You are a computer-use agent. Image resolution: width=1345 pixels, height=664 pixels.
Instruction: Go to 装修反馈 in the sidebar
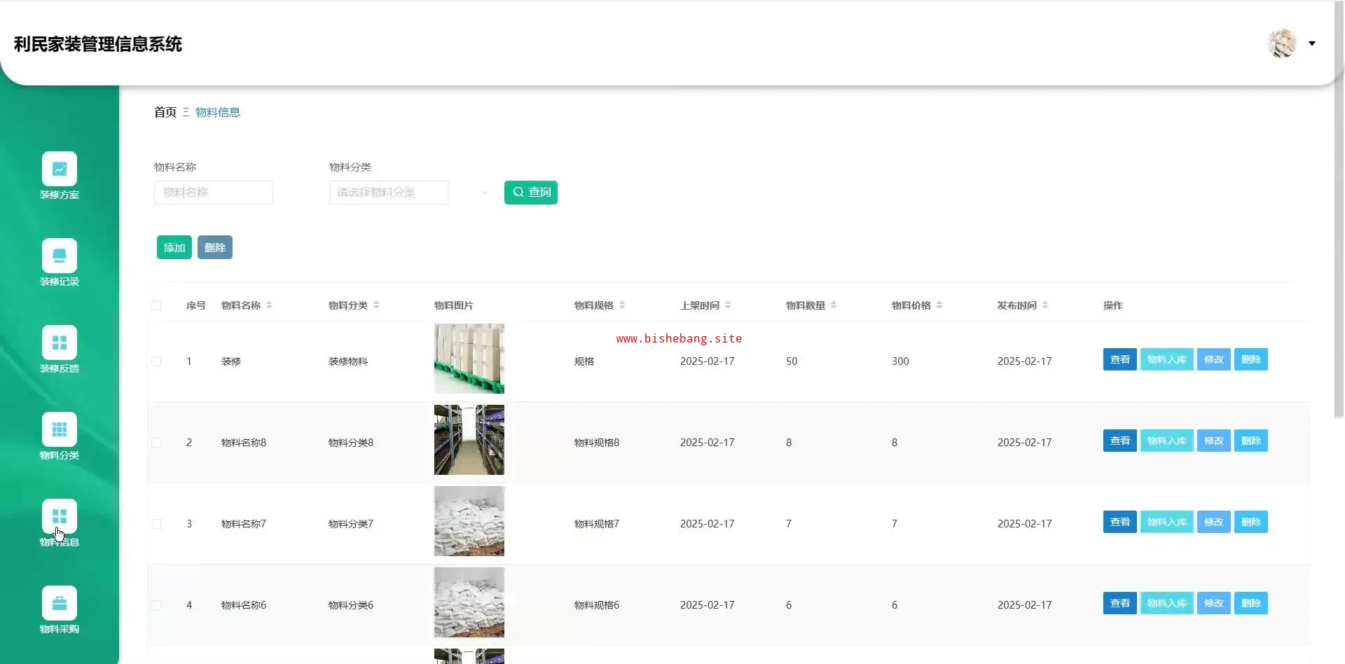coord(60,343)
